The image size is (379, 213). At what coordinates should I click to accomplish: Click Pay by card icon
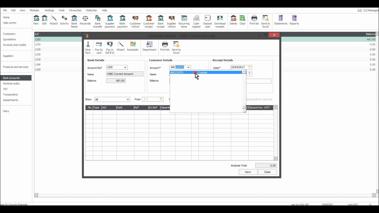pyautogui.click(x=99, y=48)
